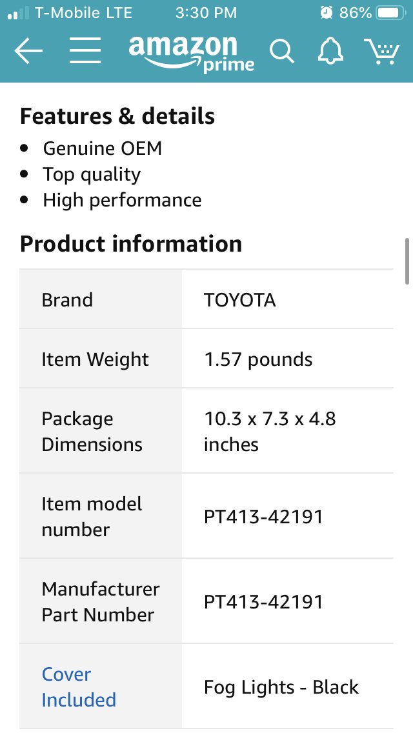This screenshot has width=413, height=733.
Task: Tap the Fog Lights - Black value
Action: pos(281,687)
